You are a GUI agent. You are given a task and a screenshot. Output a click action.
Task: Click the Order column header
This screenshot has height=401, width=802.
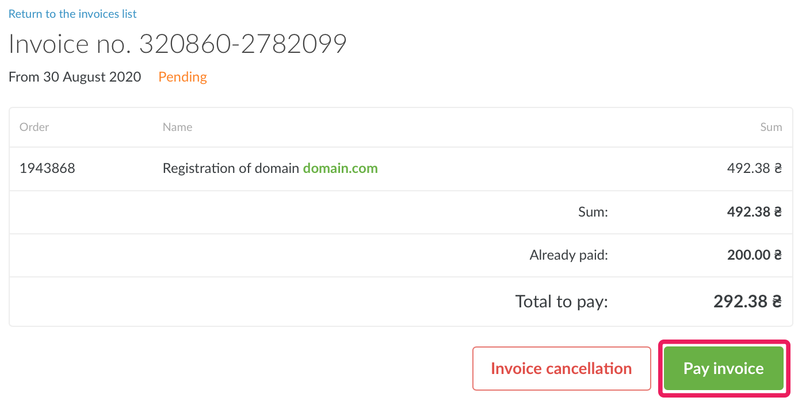pos(35,127)
